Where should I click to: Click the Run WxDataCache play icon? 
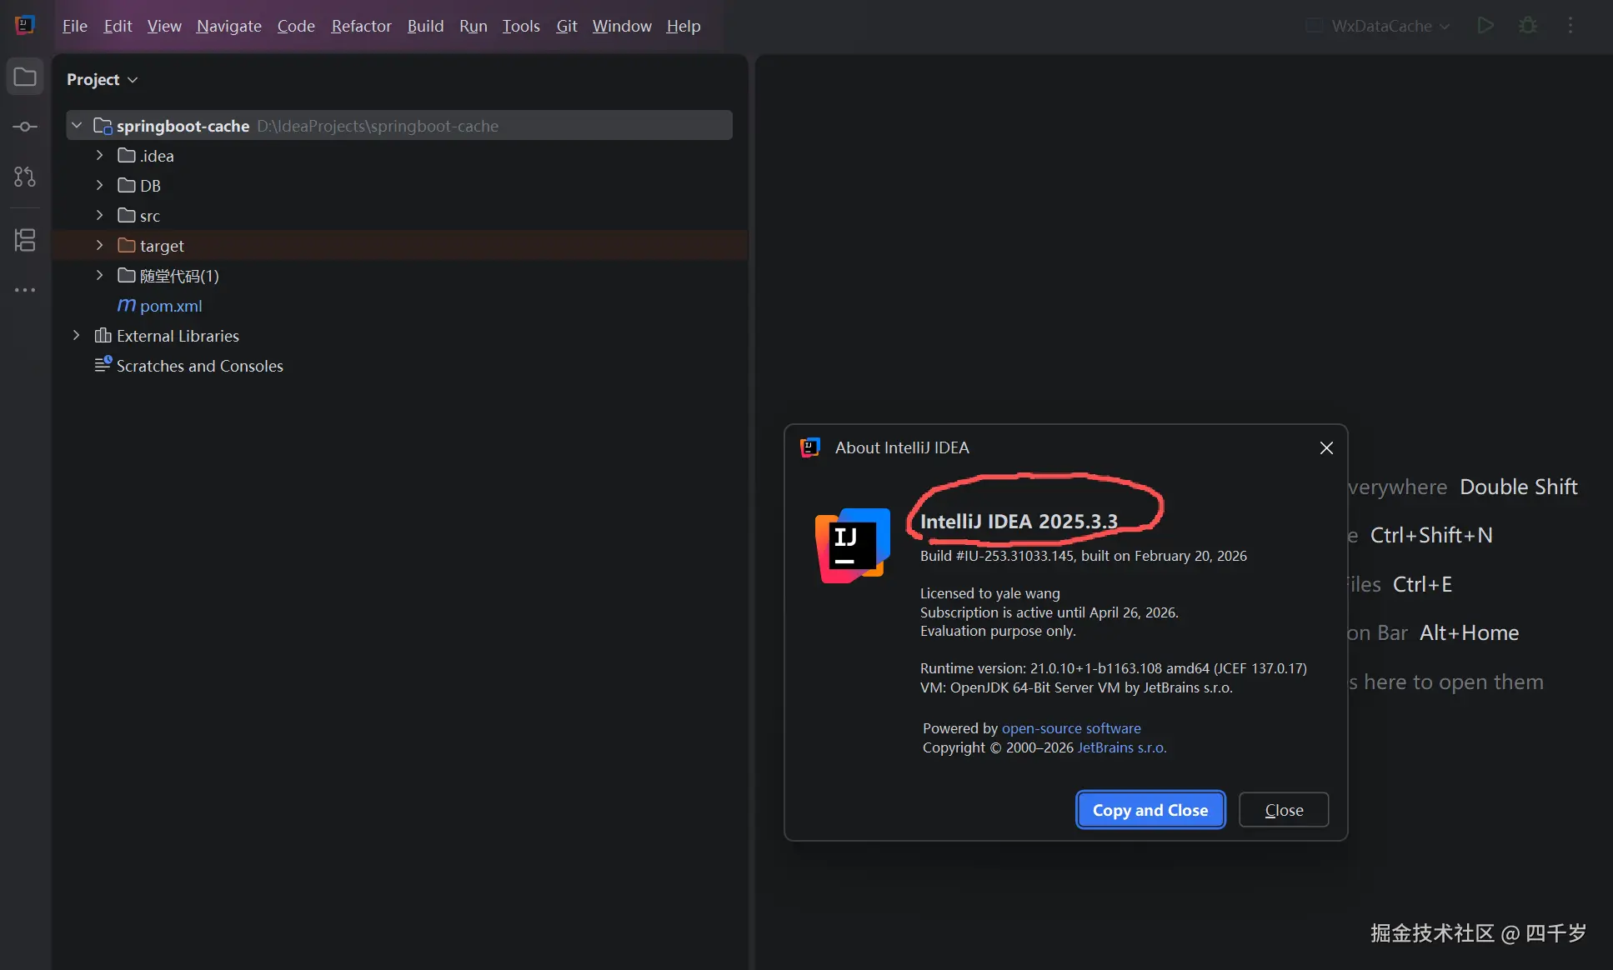click(x=1485, y=26)
